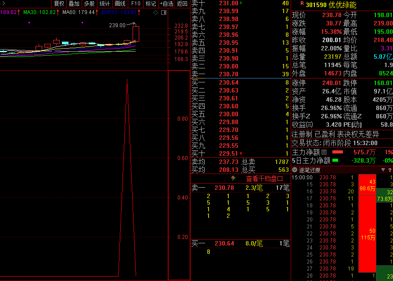Open the 叠加 overlay menu
Image resolution: width=393 pixels, height=281 pixels.
tap(74, 4)
